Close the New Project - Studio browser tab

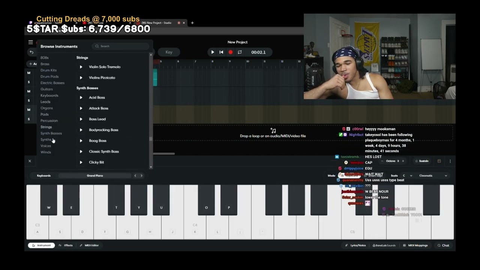tap(184, 23)
